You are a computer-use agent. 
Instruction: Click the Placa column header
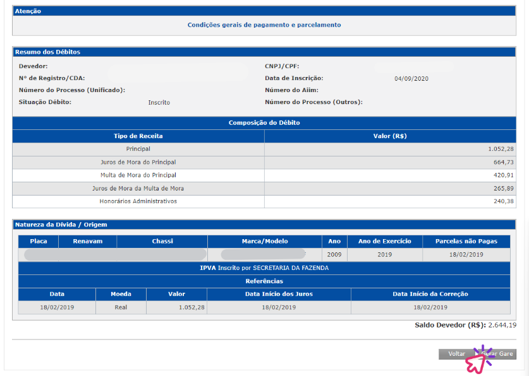(39, 242)
